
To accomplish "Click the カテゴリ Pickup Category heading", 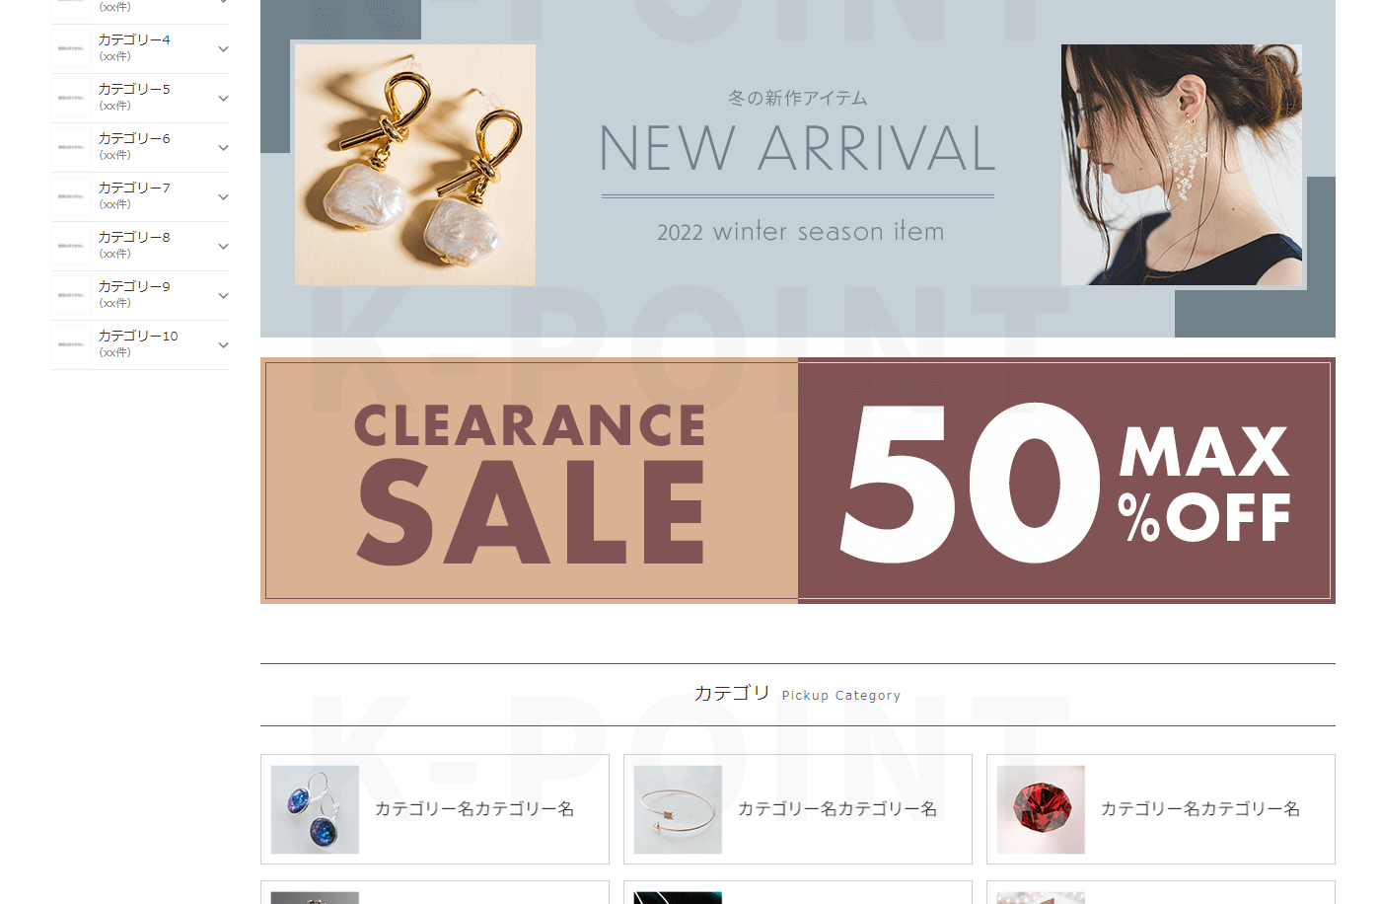I will pos(797,694).
